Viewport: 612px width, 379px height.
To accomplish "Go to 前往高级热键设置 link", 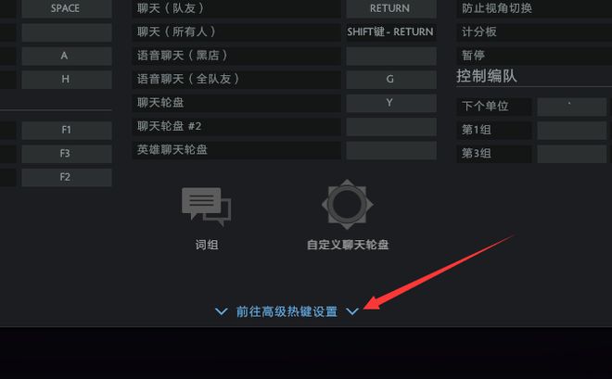I will coord(287,311).
